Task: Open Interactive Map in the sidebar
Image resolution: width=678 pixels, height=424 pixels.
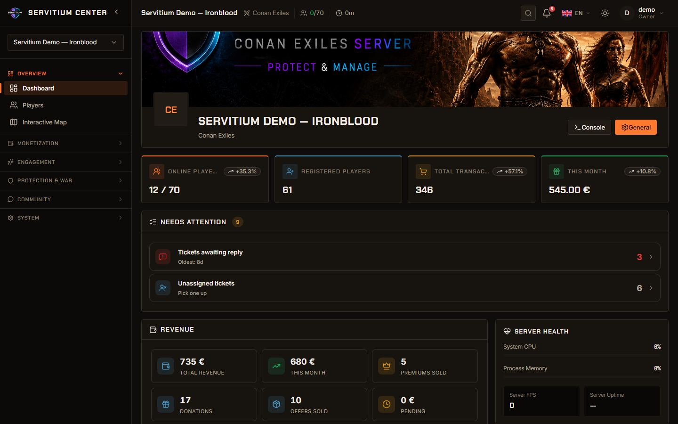Action: (65, 122)
